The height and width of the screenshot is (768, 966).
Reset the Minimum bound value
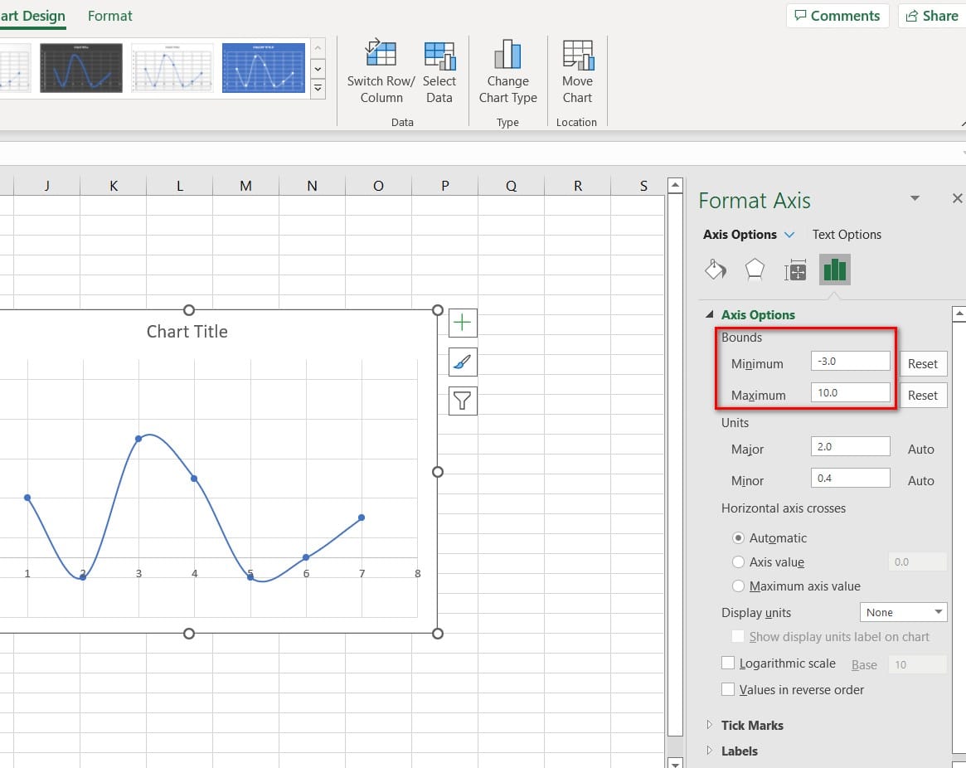point(922,364)
